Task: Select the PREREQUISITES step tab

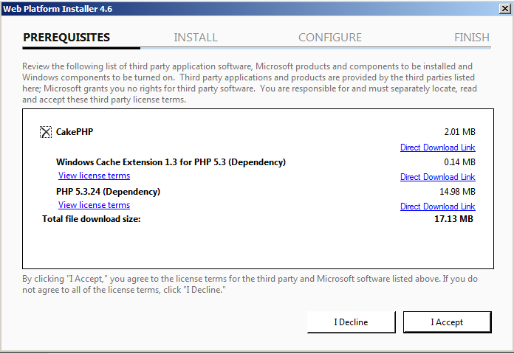Action: tap(66, 38)
